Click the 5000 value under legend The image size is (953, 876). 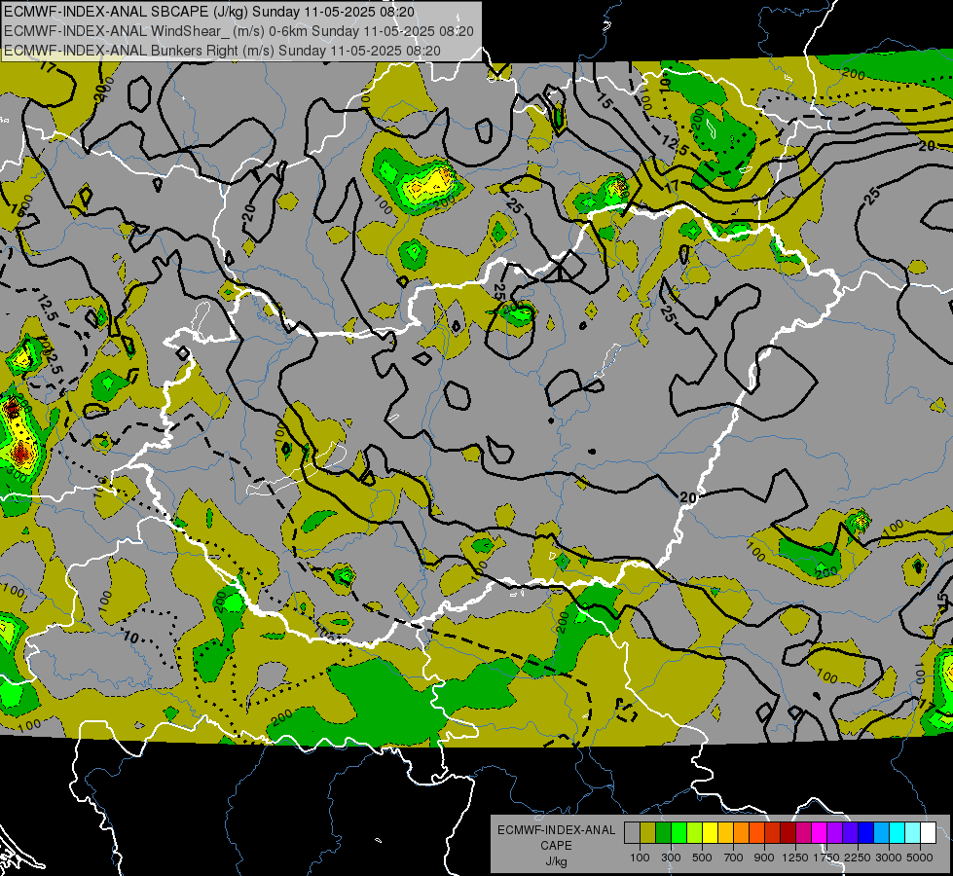[920, 858]
